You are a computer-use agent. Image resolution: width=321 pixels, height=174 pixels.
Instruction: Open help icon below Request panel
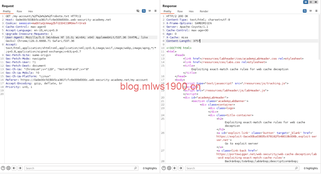[3, 168]
